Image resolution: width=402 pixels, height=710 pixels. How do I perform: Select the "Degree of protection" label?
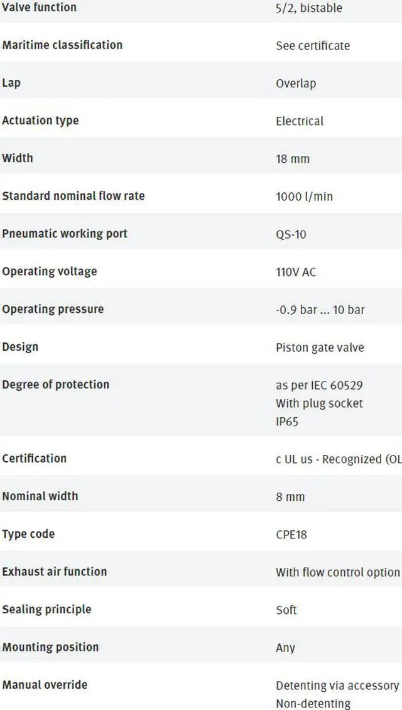coord(55,385)
